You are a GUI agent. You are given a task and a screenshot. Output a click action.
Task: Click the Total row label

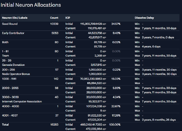(5, 125)
